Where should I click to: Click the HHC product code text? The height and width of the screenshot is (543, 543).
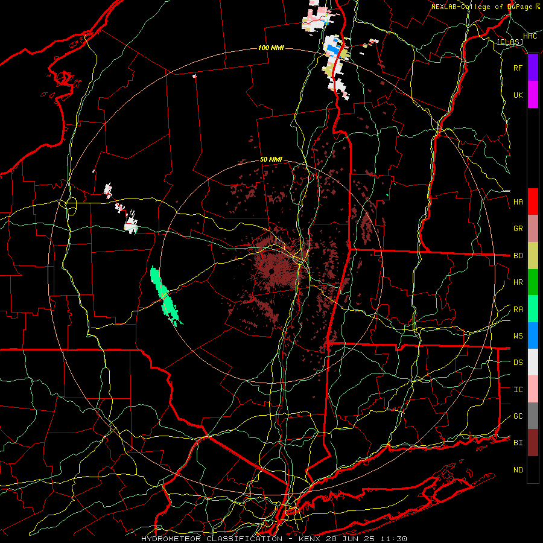click(x=530, y=36)
